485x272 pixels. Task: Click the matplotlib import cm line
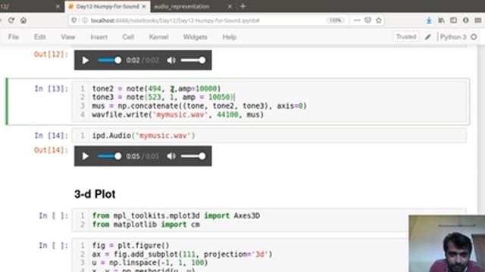pyautogui.click(x=146, y=224)
